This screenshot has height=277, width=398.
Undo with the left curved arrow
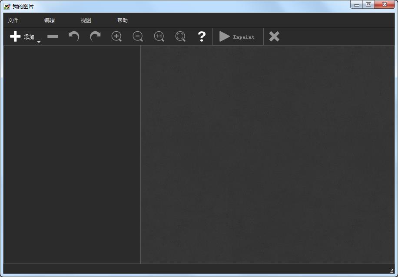pyautogui.click(x=74, y=36)
